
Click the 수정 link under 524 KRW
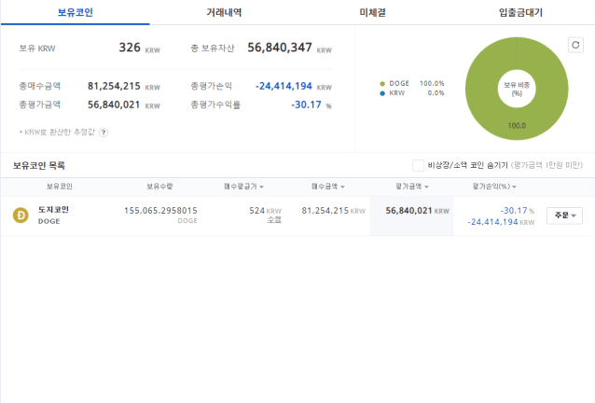(274, 220)
